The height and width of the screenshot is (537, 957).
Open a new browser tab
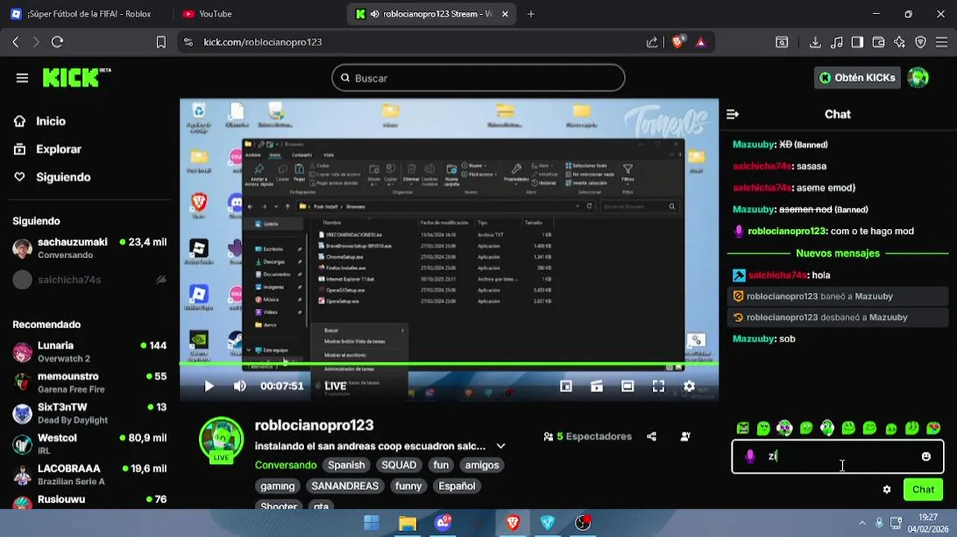tap(531, 13)
